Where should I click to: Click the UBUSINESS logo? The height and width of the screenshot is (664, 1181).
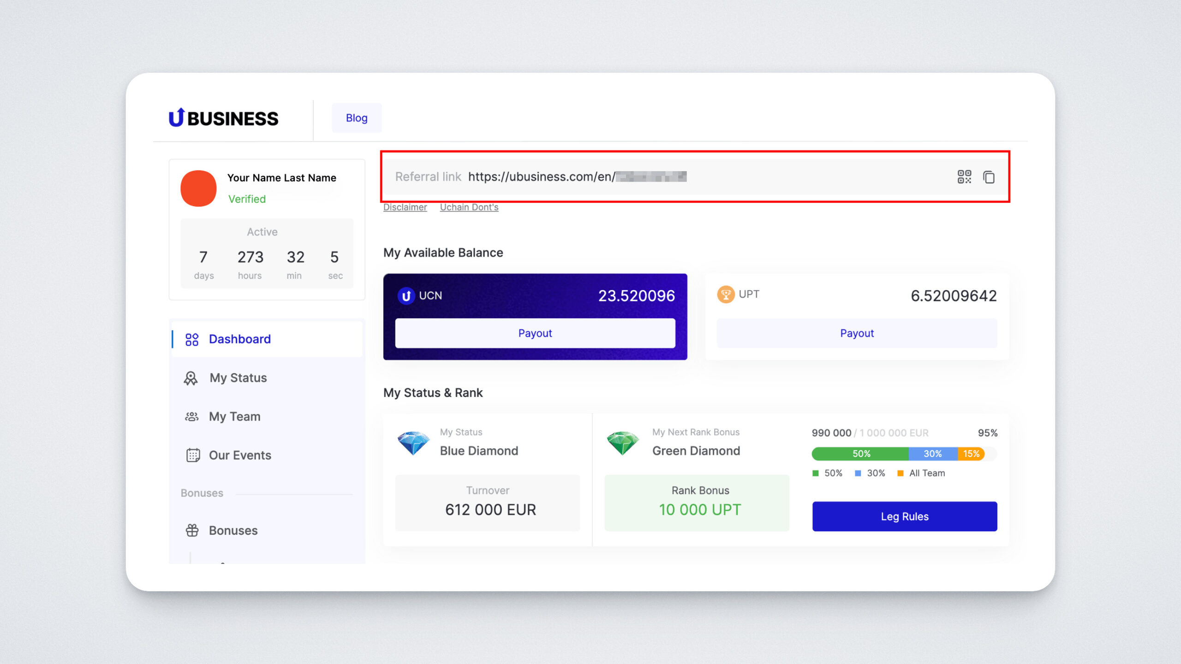[x=224, y=118]
